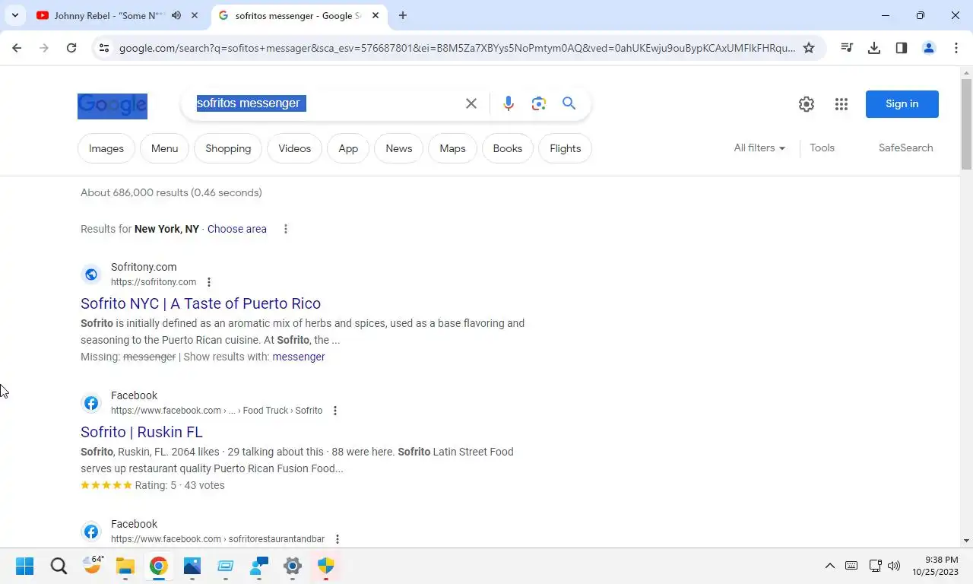Filter results by Videos
This screenshot has height=584, width=973.
click(295, 148)
